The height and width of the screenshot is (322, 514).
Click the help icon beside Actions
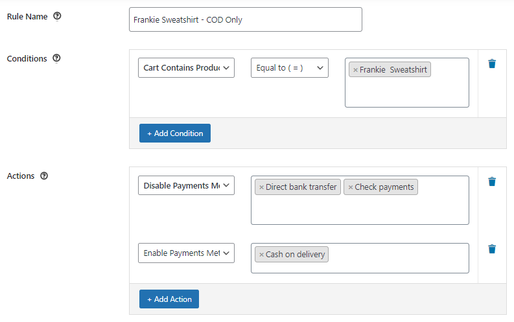(x=44, y=176)
